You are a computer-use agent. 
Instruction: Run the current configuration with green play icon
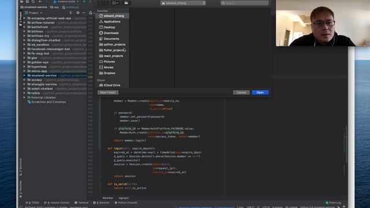pos(84,2)
